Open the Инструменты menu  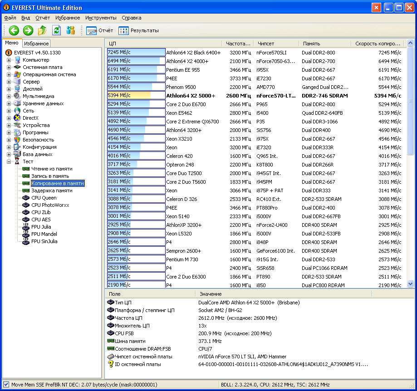(101, 18)
